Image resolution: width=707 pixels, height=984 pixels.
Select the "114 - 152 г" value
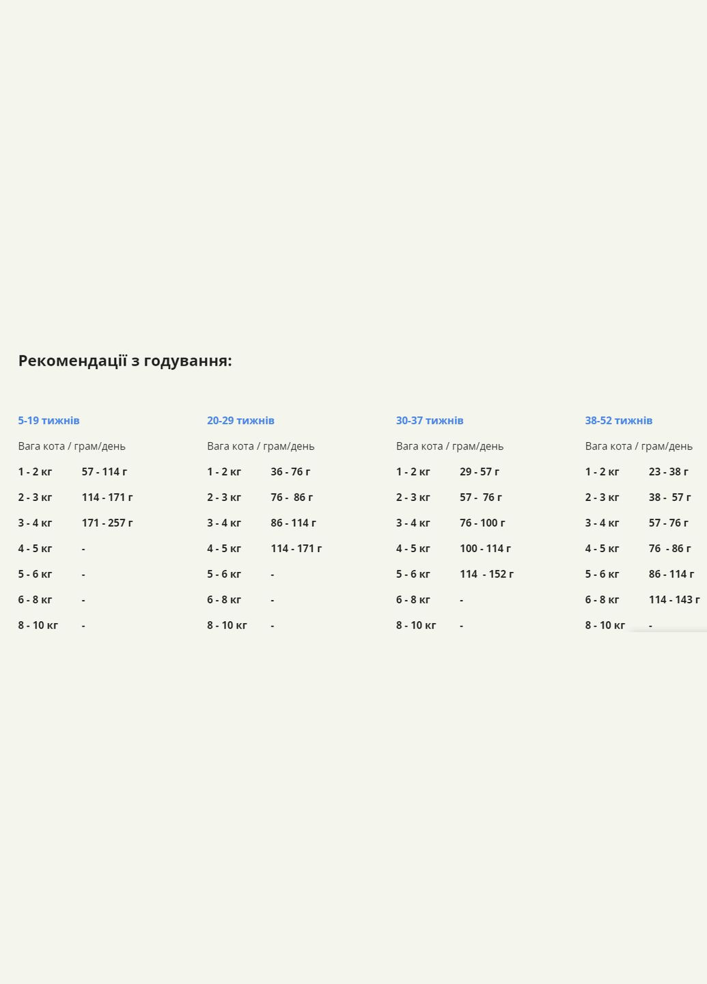point(486,574)
